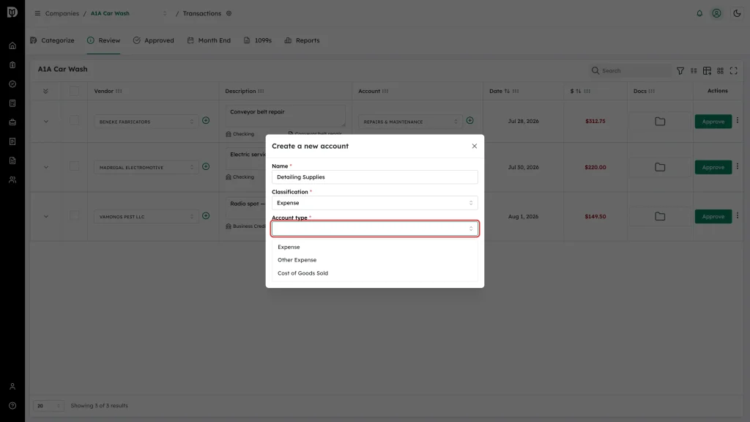Open the home icon in left sidebar
Viewport: 750px width, 422px height.
click(x=12, y=46)
